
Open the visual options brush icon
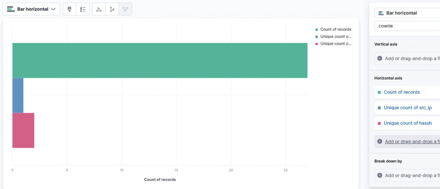coord(69,9)
